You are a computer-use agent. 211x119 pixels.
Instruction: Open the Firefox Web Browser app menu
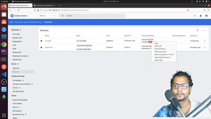click(21, 1)
